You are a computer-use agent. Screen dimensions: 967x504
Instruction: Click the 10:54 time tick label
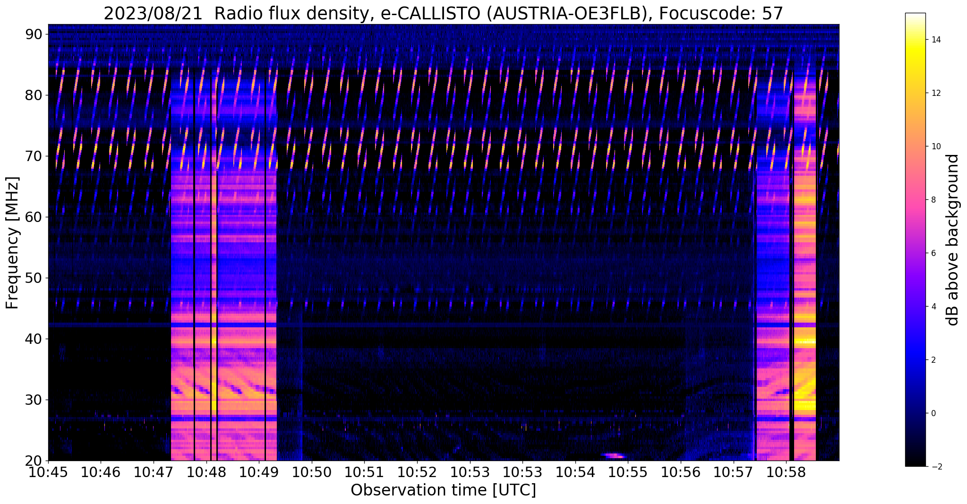(575, 471)
